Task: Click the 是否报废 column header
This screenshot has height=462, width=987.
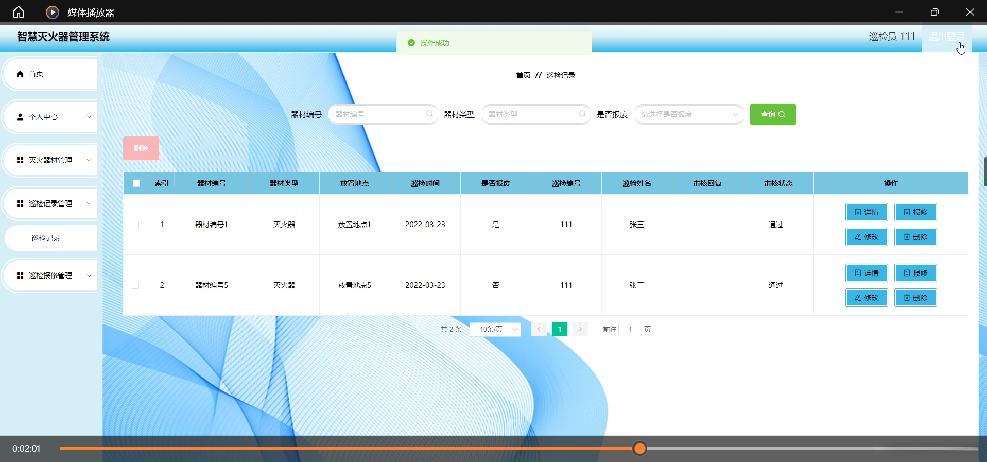Action: pyautogui.click(x=496, y=183)
